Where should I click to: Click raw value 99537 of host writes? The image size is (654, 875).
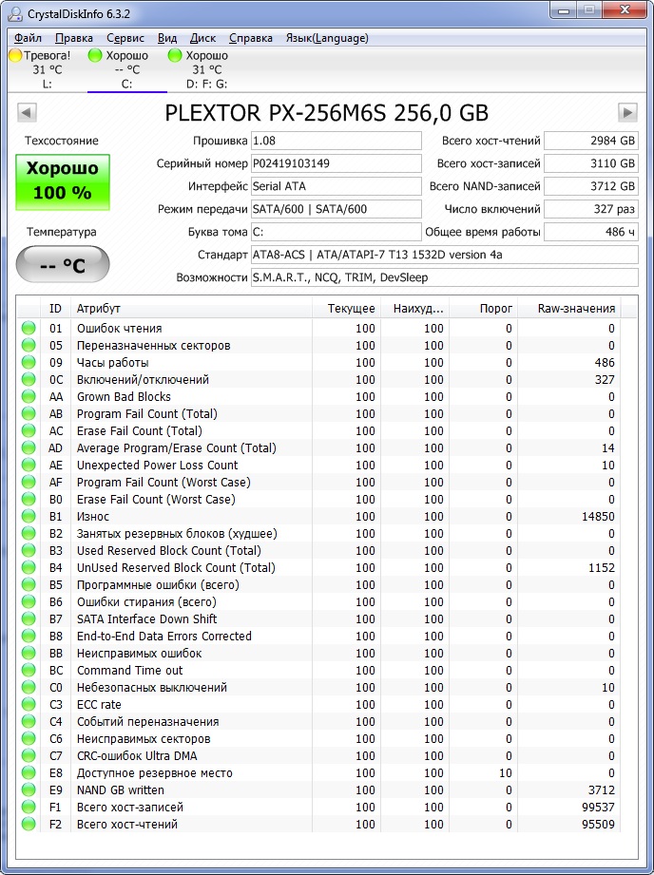pyautogui.click(x=598, y=807)
